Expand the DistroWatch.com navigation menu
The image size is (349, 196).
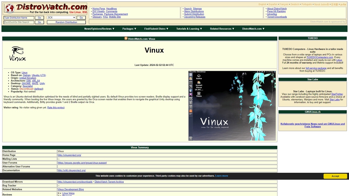(253, 29)
